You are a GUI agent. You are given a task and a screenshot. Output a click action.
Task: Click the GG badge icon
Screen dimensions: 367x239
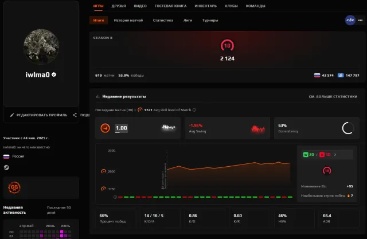pos(14,187)
